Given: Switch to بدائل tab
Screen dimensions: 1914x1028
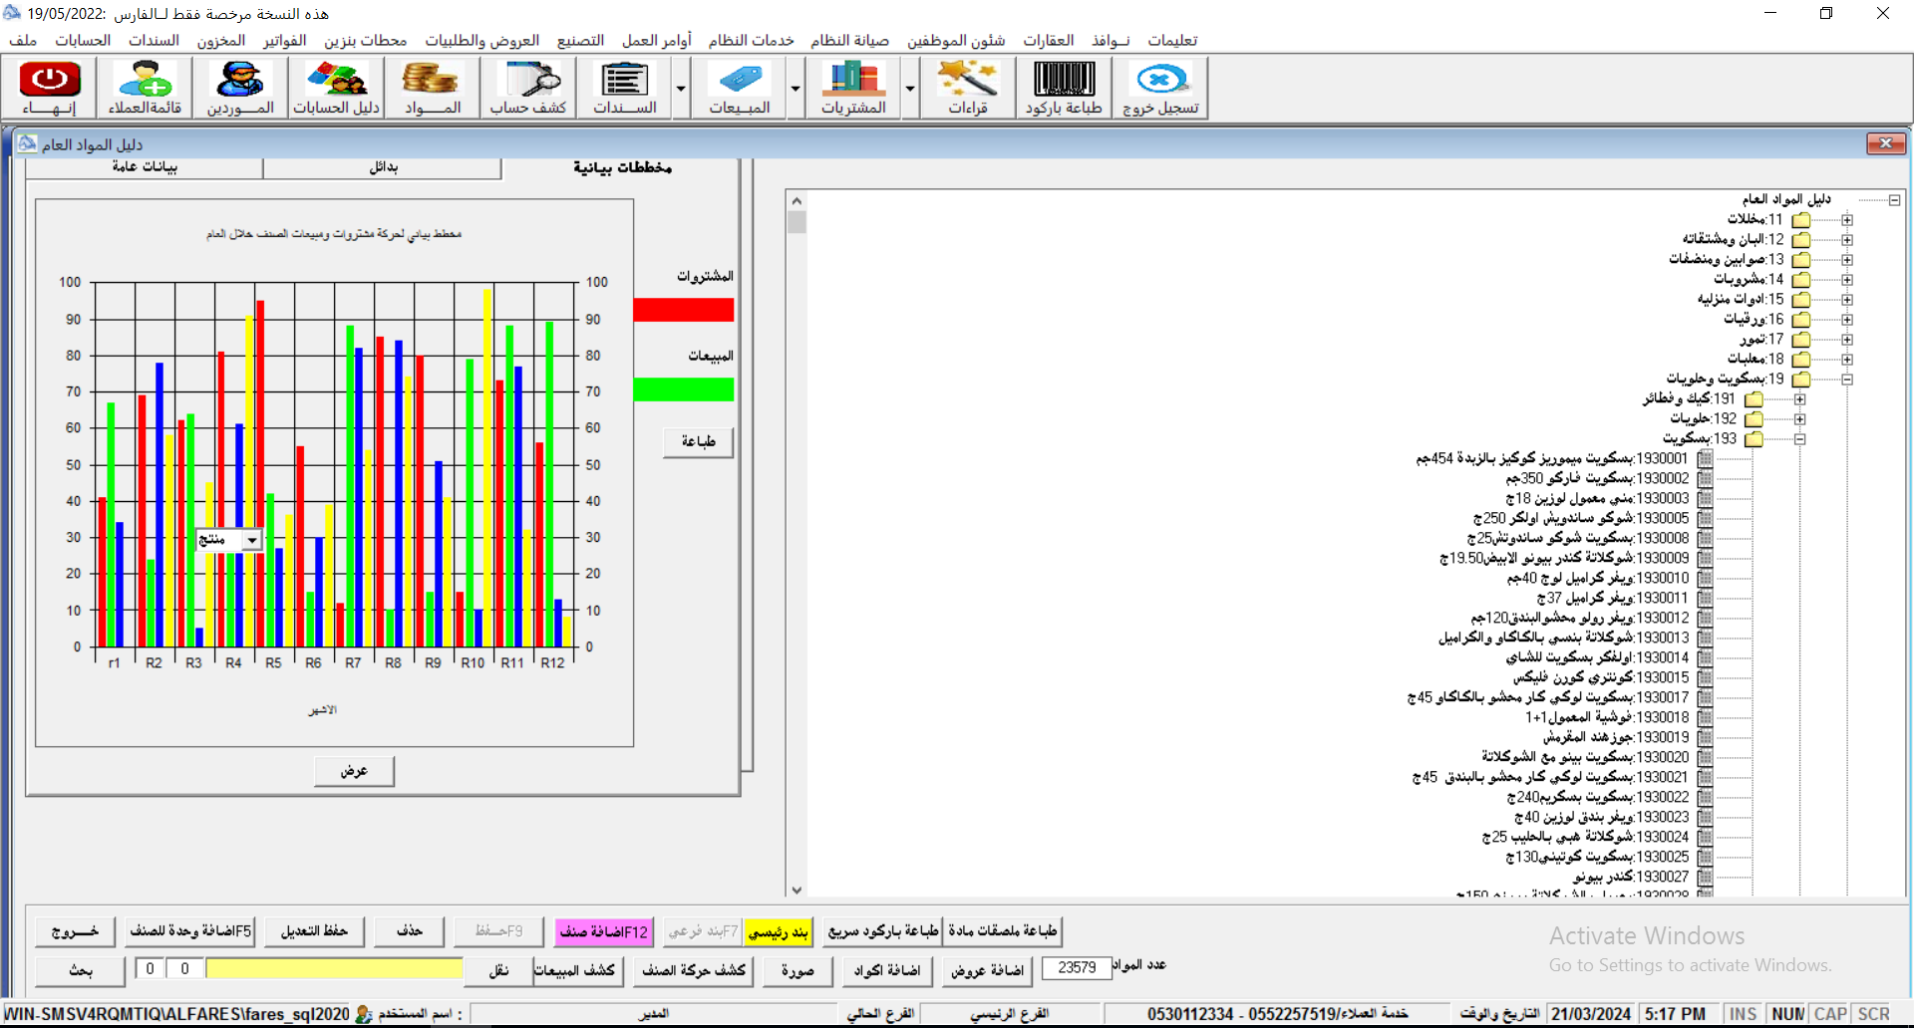Looking at the screenshot, I should click(x=383, y=167).
